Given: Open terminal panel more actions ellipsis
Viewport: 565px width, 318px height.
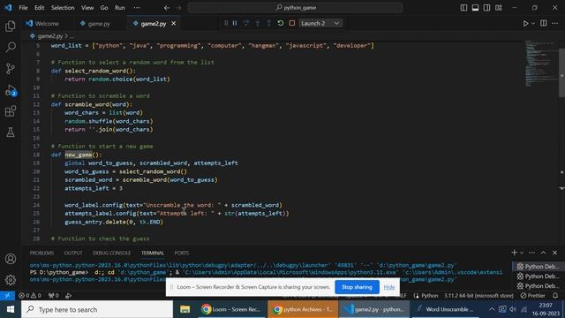Looking at the screenshot, I should point(531,253).
